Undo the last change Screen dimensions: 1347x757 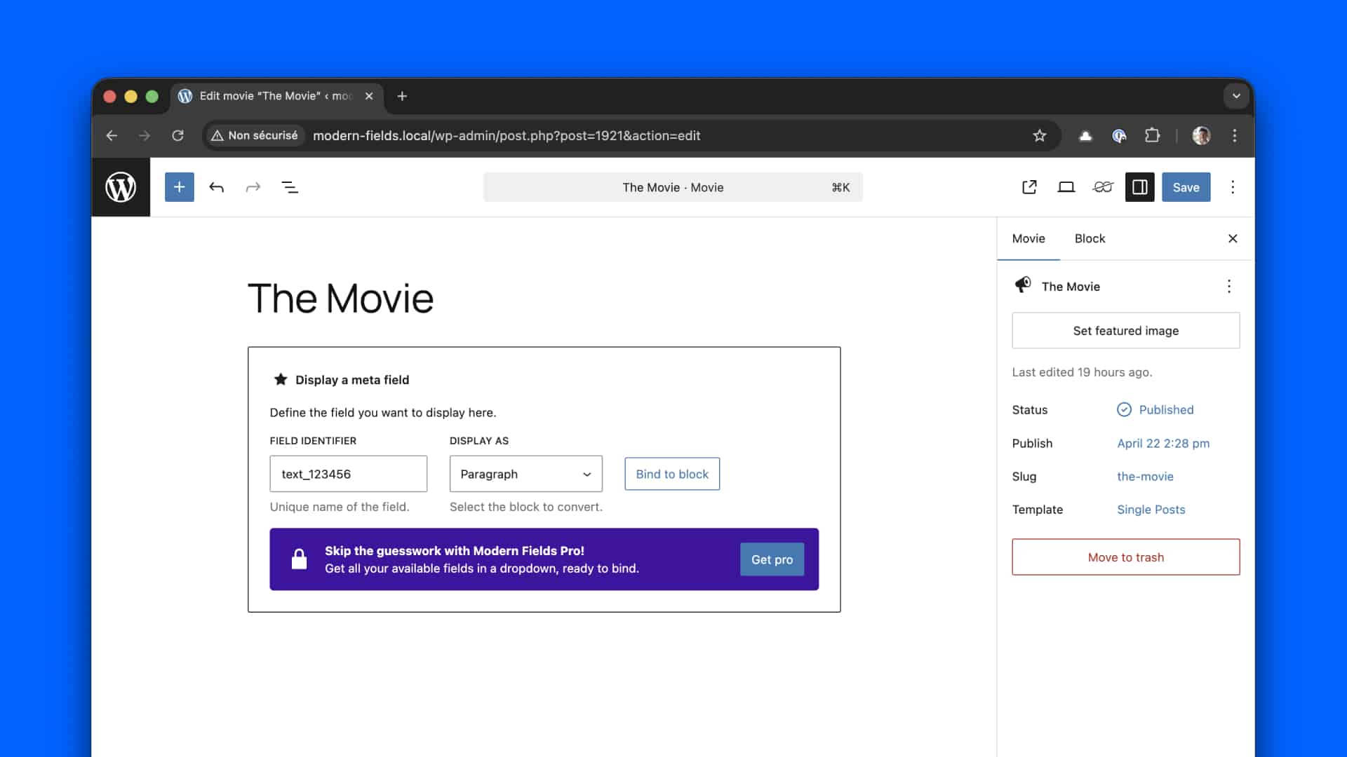point(216,187)
